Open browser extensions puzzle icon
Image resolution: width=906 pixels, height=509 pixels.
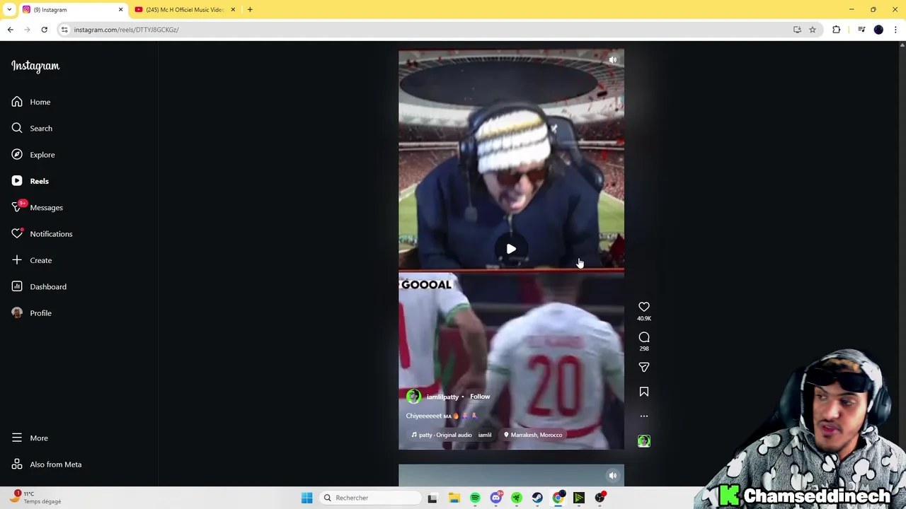(837, 30)
